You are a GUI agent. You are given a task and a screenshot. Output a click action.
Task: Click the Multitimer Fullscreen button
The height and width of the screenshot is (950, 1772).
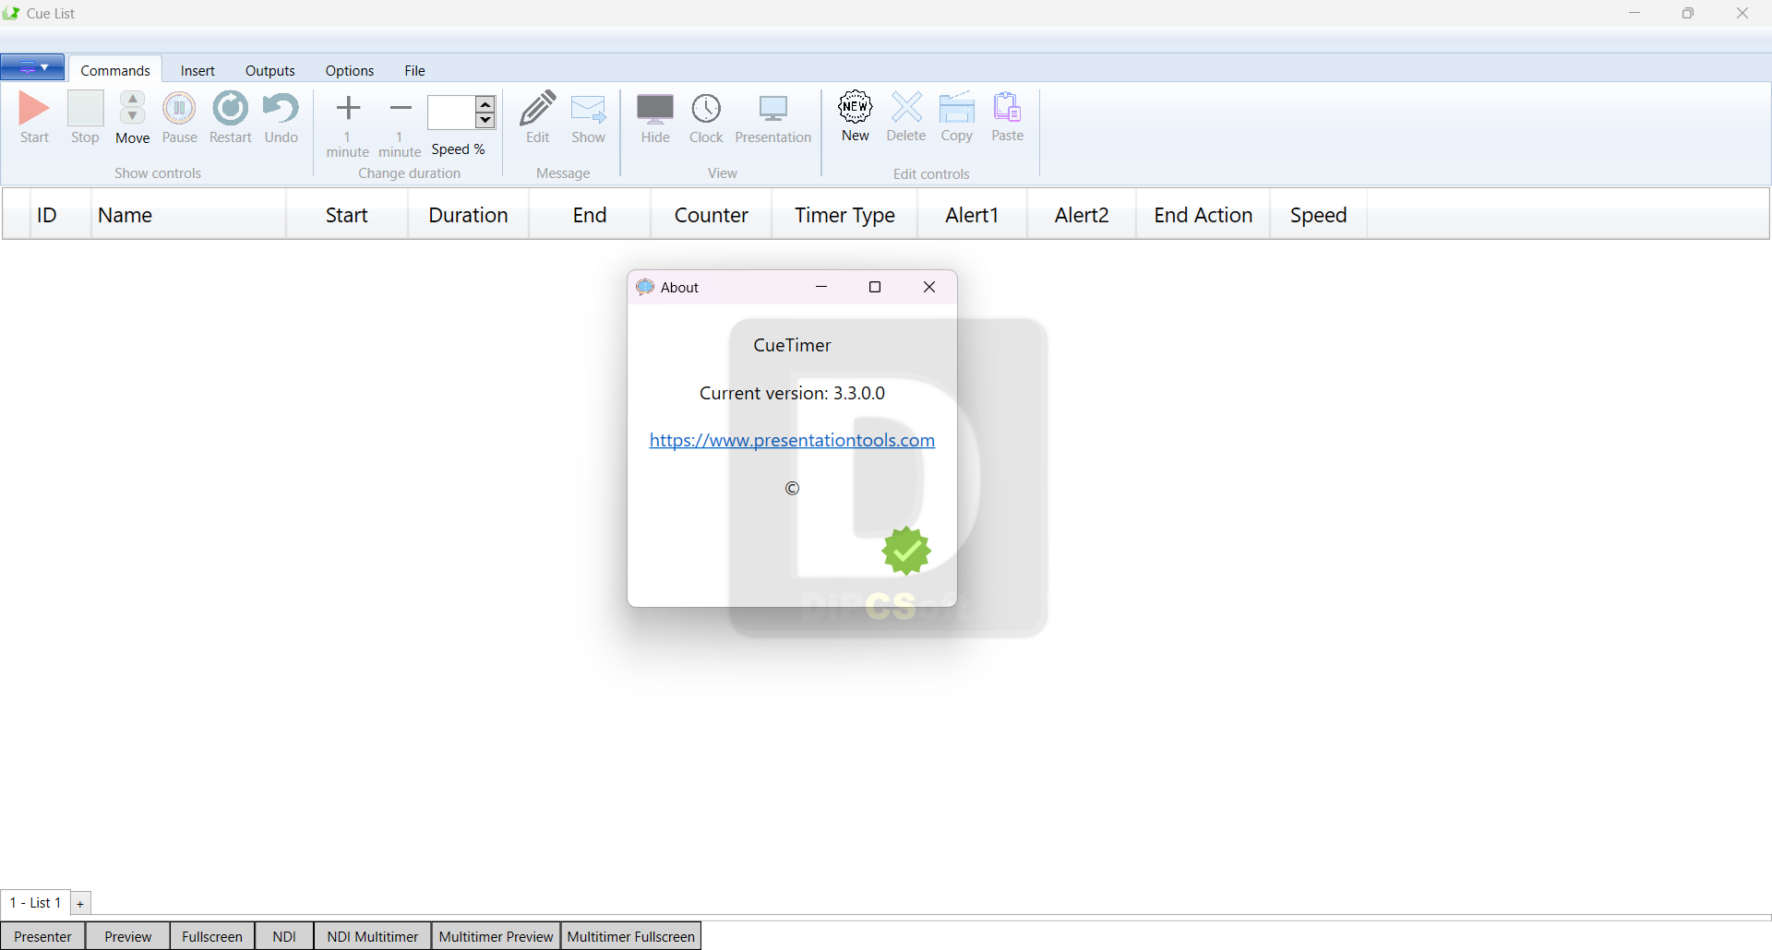pos(631,936)
